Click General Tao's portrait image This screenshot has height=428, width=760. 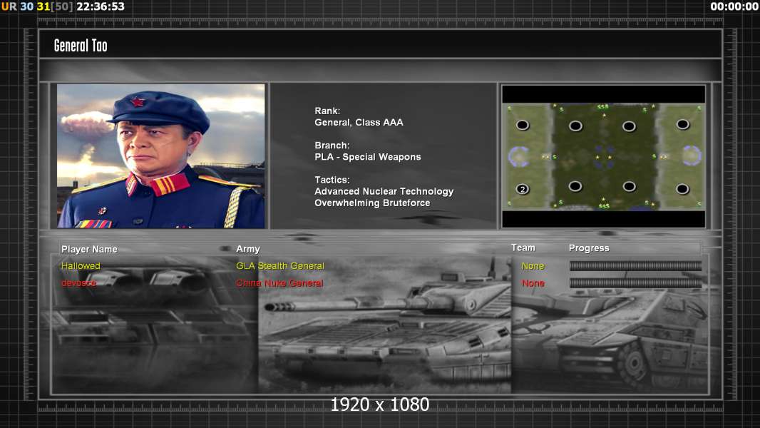pyautogui.click(x=161, y=156)
